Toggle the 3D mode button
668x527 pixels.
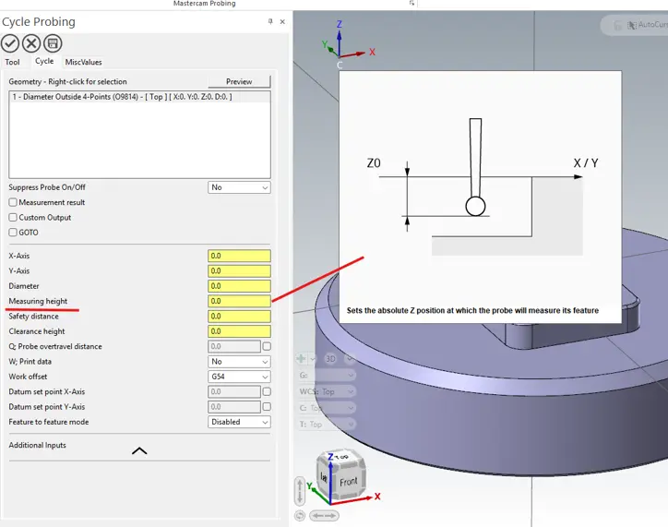pyautogui.click(x=330, y=359)
